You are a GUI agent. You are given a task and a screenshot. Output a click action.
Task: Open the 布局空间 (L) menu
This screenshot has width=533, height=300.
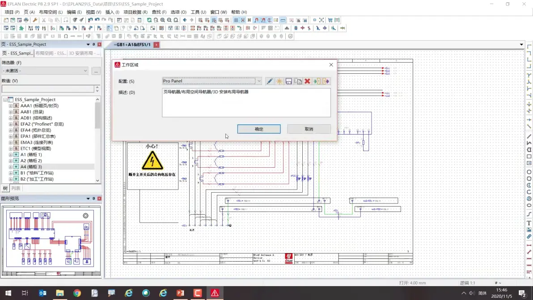coord(51,12)
